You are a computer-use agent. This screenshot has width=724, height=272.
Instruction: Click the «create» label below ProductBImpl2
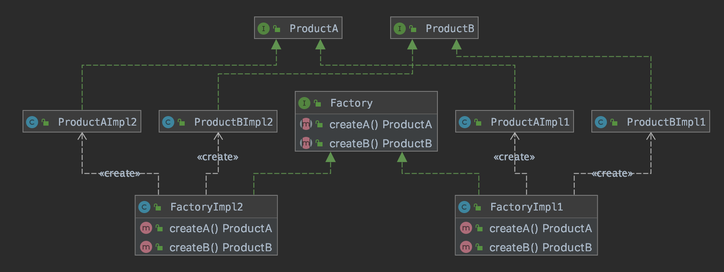pyautogui.click(x=218, y=157)
